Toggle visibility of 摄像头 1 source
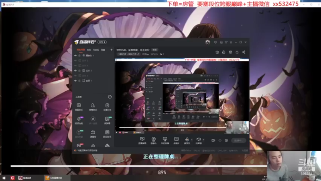This screenshot has height=181, width=321. (75, 56)
